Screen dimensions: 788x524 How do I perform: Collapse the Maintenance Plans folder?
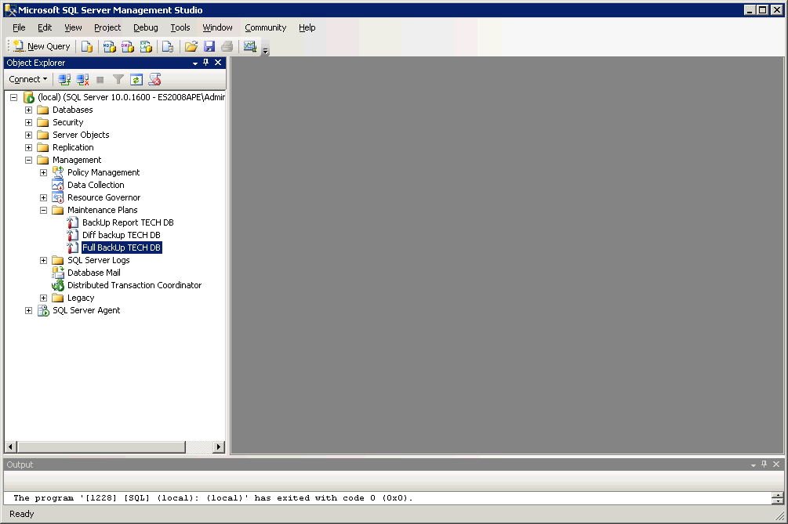coord(44,210)
